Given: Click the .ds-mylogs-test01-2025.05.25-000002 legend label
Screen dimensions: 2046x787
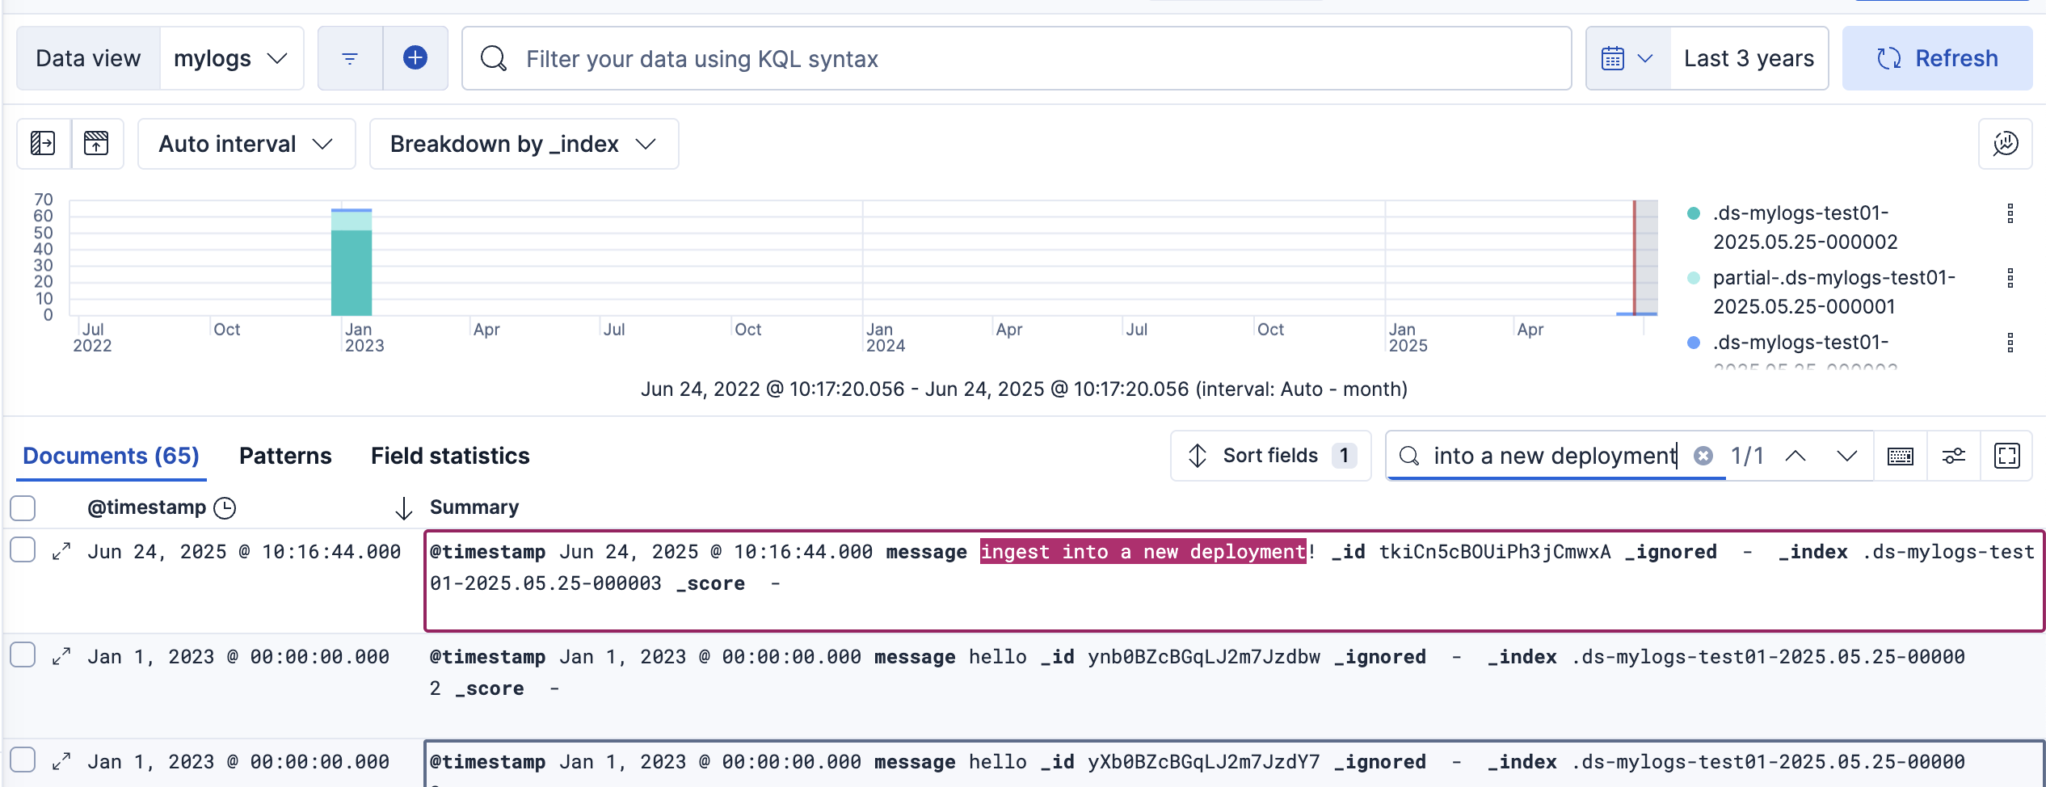Looking at the screenshot, I should [1805, 227].
